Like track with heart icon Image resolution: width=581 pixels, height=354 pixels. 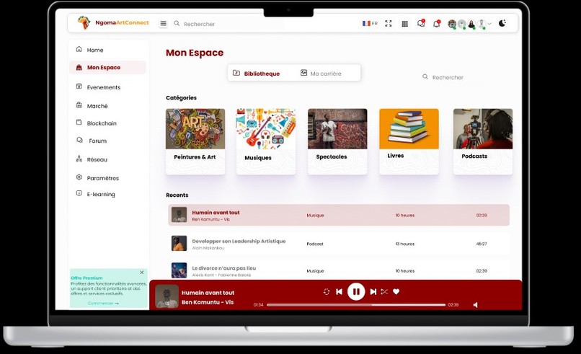(396, 292)
